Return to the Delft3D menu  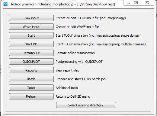[x=31, y=96]
